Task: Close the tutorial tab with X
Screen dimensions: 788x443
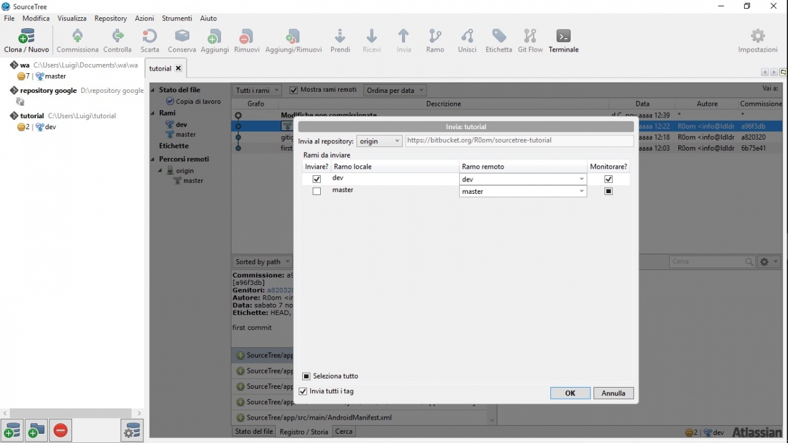Action: [x=179, y=68]
